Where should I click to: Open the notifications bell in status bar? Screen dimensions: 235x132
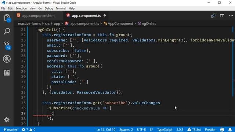tap(230, 129)
